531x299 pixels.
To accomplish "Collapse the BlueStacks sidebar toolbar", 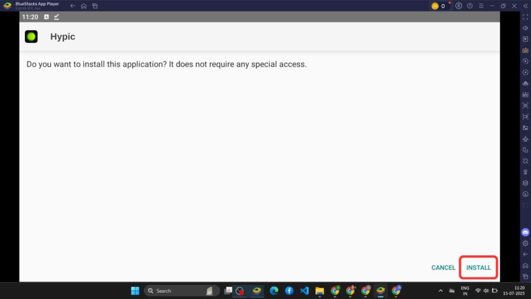I will (x=525, y=6).
